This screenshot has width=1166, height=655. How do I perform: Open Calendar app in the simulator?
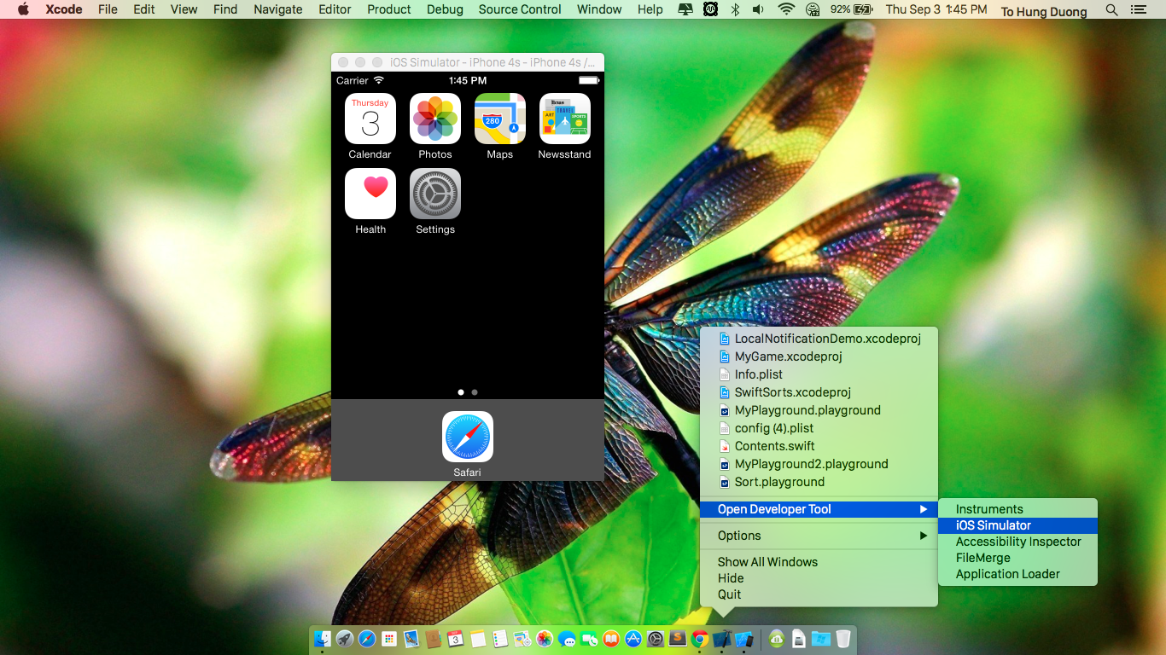tap(370, 119)
